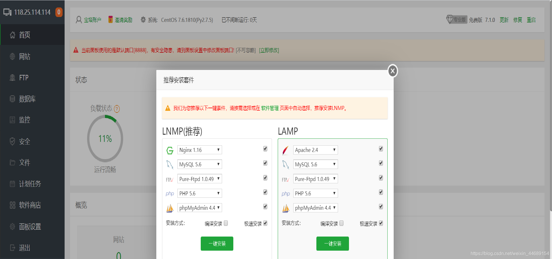This screenshot has width=552, height=259.
Task: Click the load status help question icon
Action: [x=117, y=109]
